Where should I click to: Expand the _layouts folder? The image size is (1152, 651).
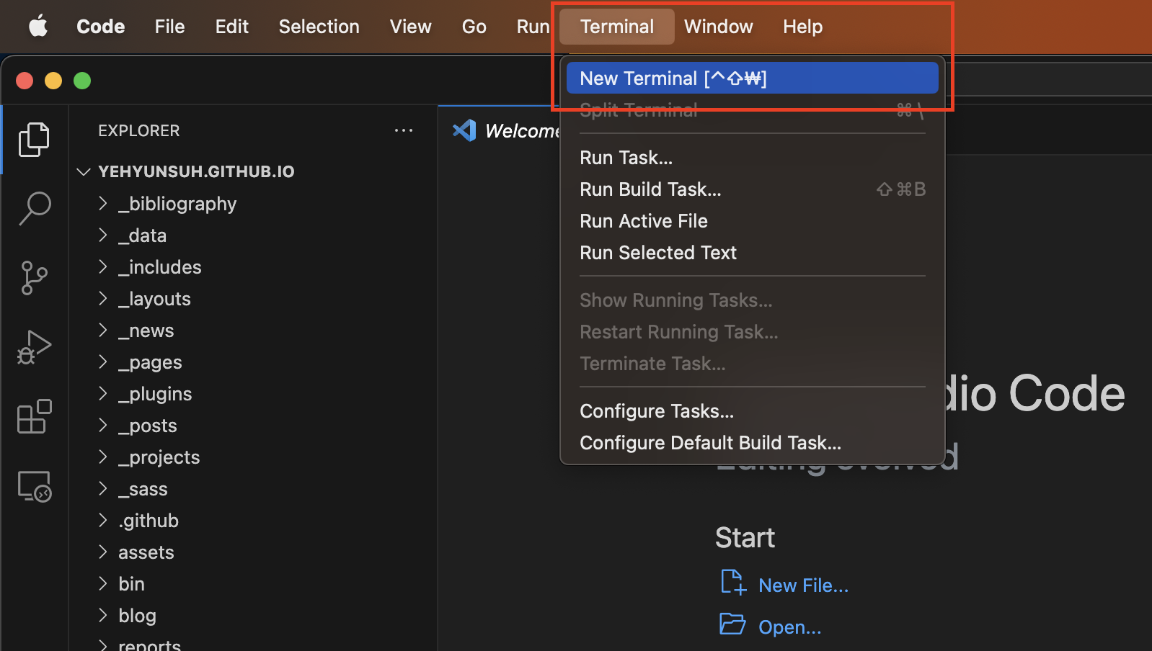[102, 299]
